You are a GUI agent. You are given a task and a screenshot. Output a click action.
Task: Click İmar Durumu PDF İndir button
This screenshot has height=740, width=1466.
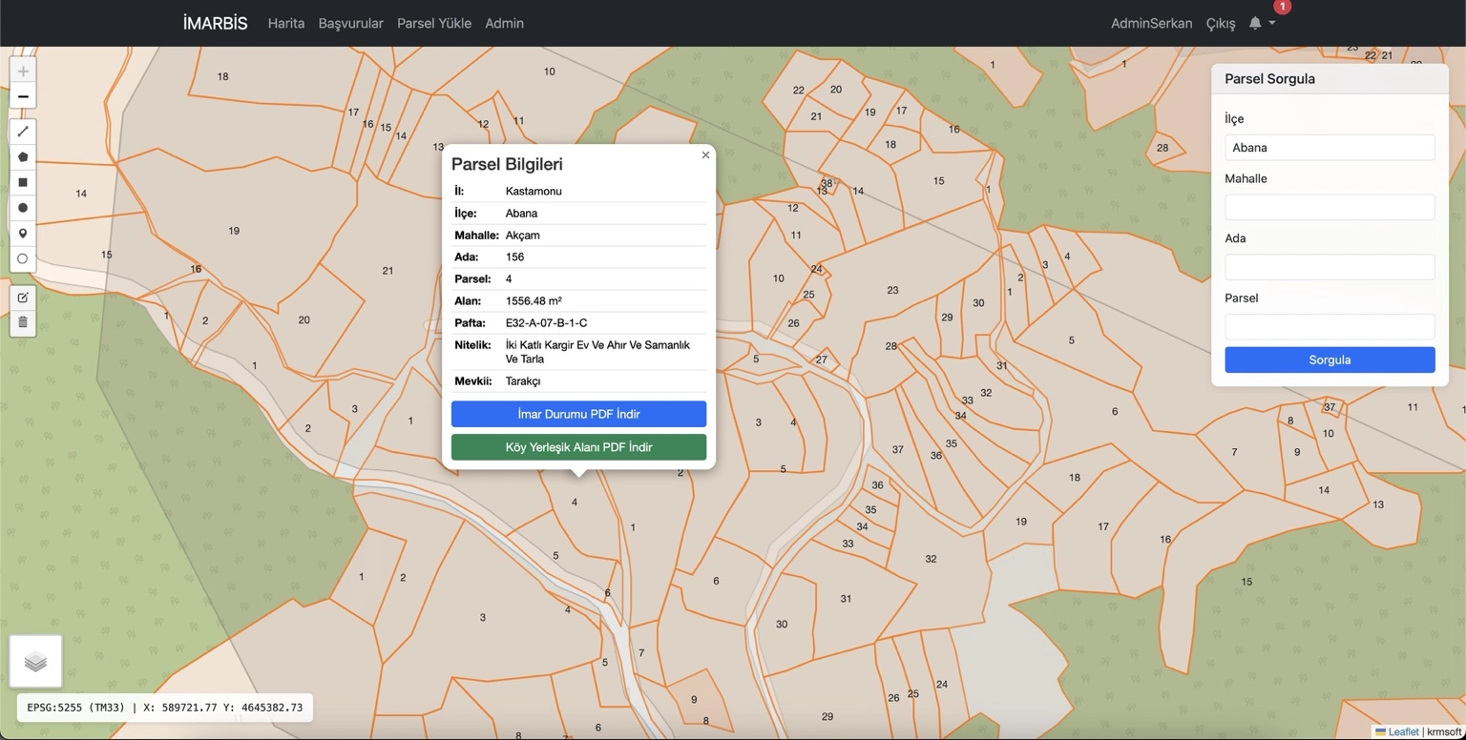point(578,414)
